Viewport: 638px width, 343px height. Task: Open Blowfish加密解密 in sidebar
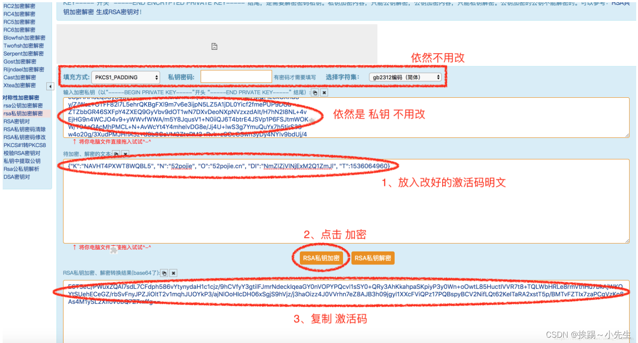point(24,38)
